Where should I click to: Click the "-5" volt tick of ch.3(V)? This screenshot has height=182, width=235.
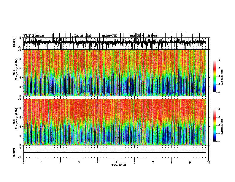point(20,157)
